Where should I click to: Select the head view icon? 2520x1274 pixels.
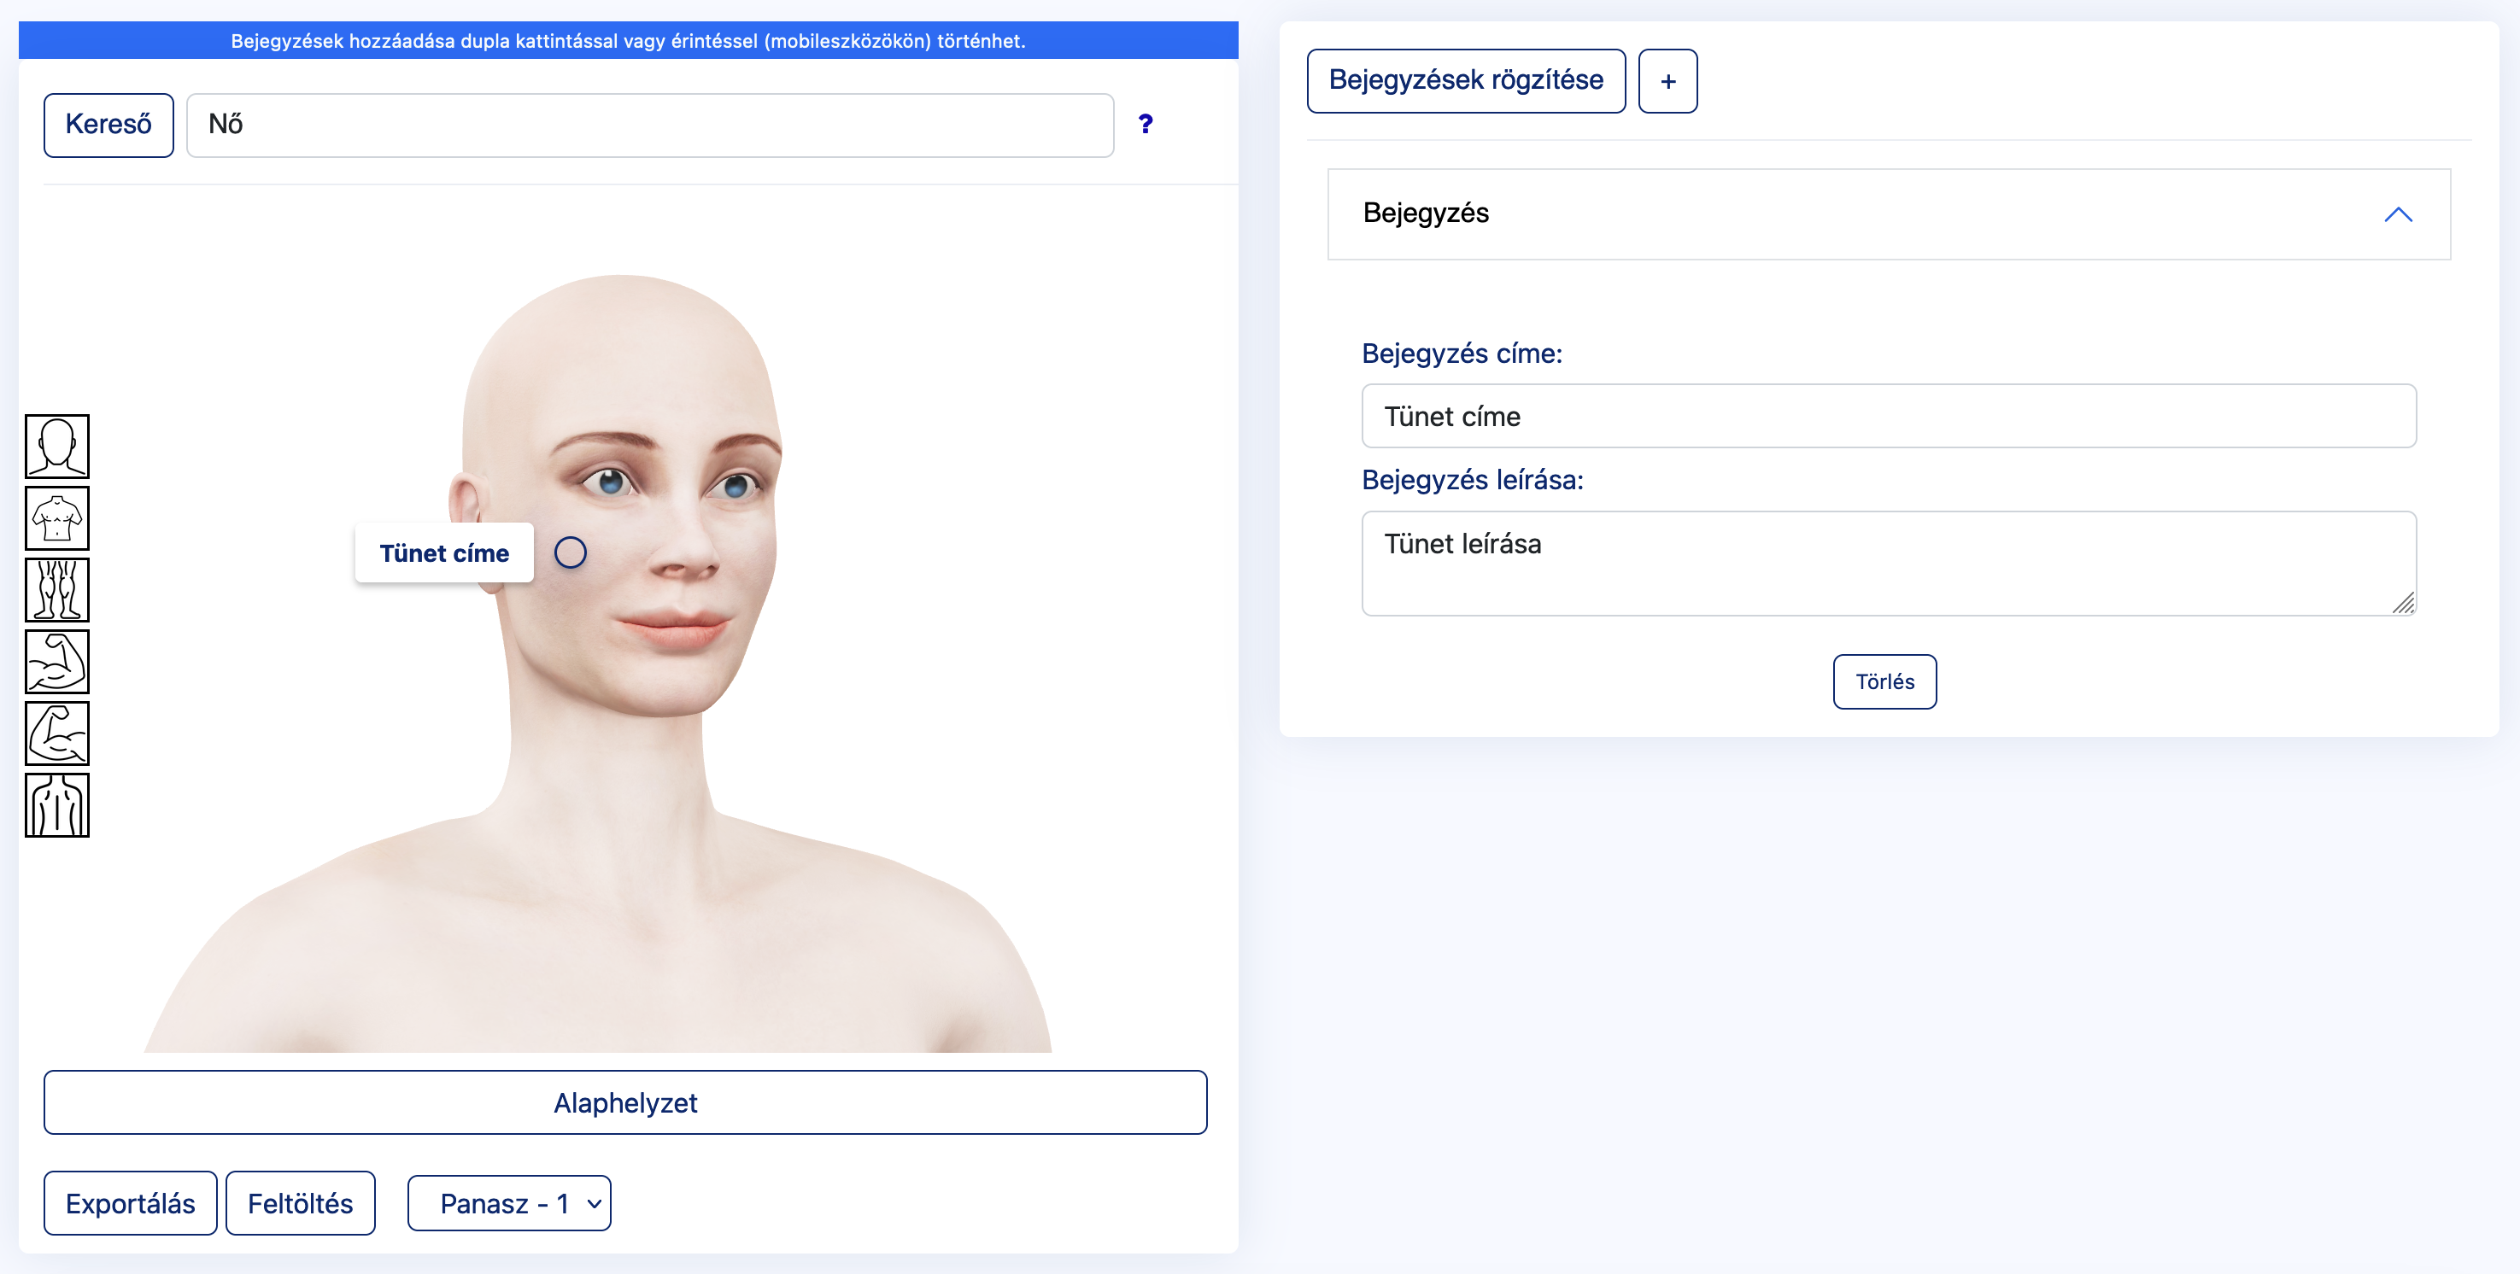pyautogui.click(x=56, y=447)
